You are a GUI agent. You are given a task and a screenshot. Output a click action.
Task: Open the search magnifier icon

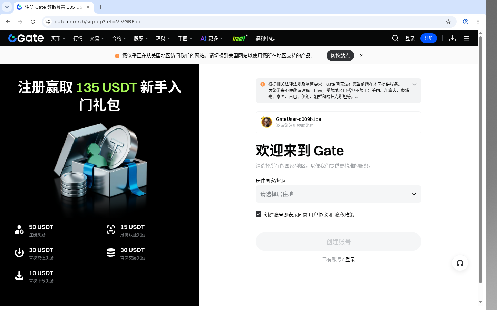pos(396,38)
